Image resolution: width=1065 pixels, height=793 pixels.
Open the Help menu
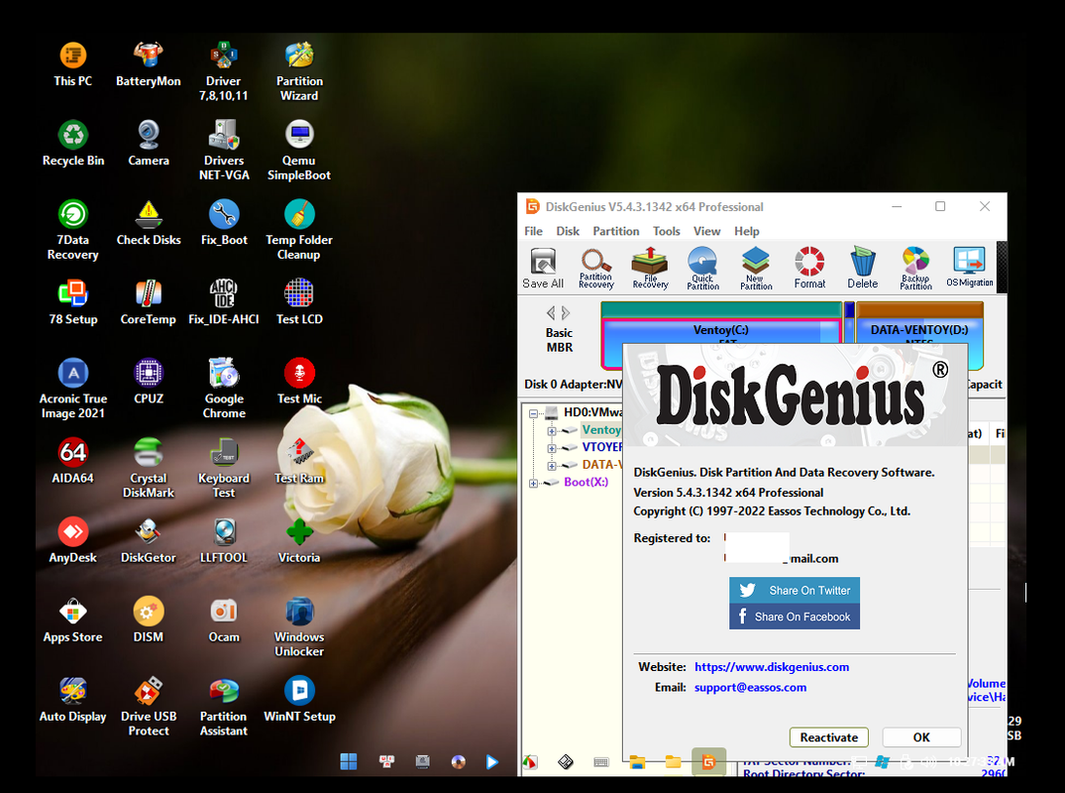pyautogui.click(x=746, y=231)
